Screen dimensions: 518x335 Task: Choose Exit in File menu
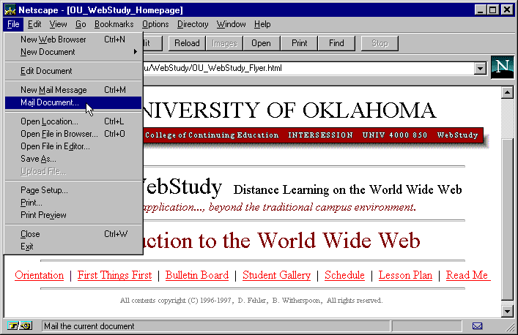tap(73, 246)
